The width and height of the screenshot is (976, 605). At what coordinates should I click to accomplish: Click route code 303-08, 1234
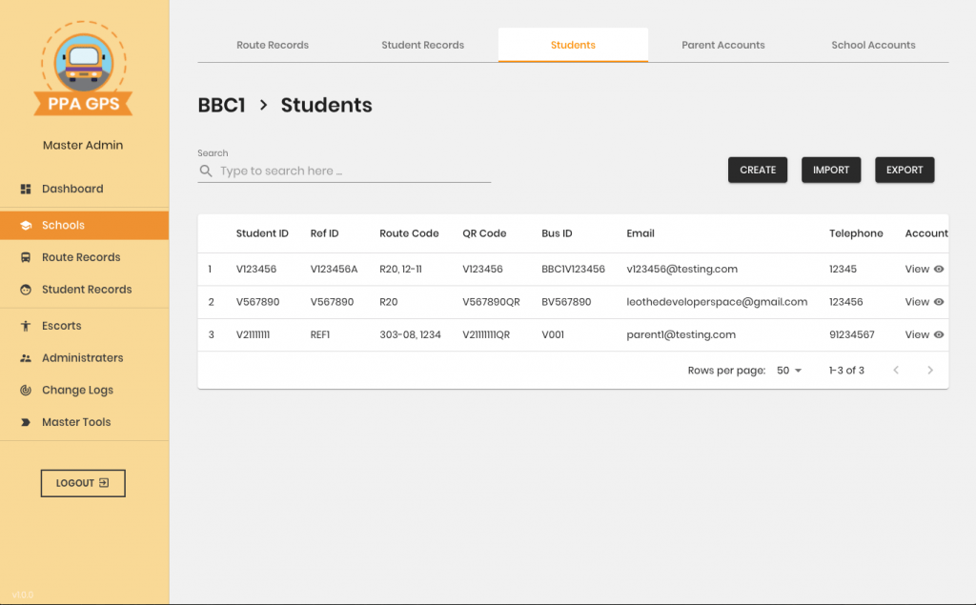(410, 334)
